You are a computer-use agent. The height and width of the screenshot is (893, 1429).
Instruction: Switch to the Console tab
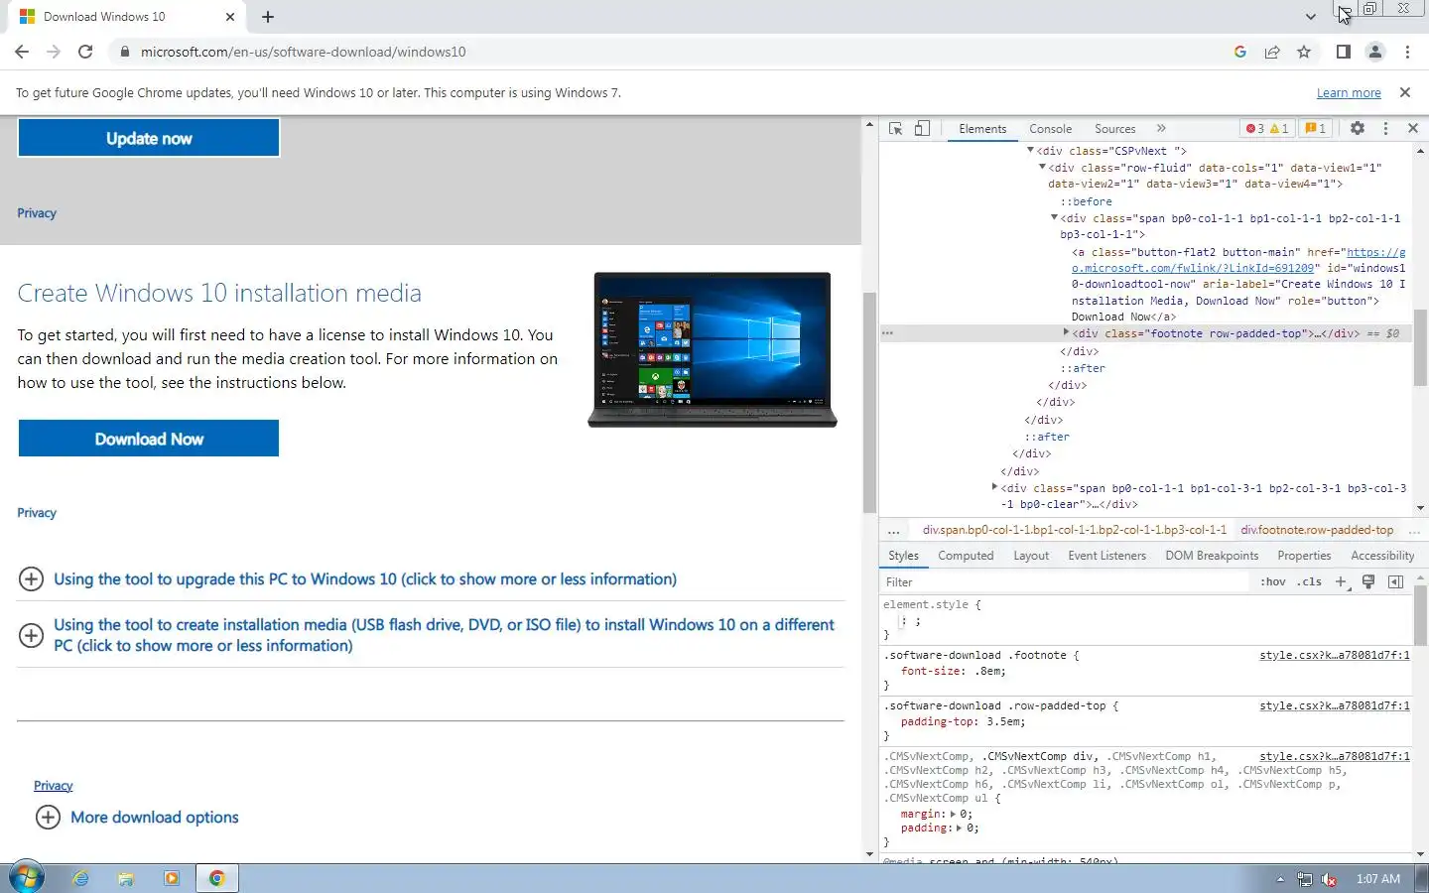pyautogui.click(x=1050, y=129)
